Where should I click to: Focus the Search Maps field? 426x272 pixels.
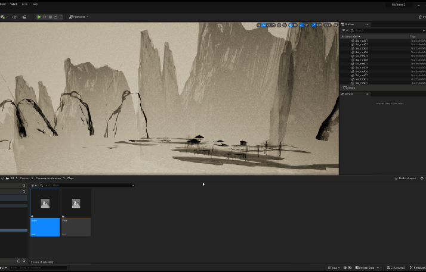pyautogui.click(x=87, y=185)
